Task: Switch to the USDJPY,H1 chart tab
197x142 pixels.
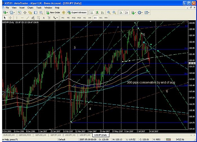Action: point(70,135)
